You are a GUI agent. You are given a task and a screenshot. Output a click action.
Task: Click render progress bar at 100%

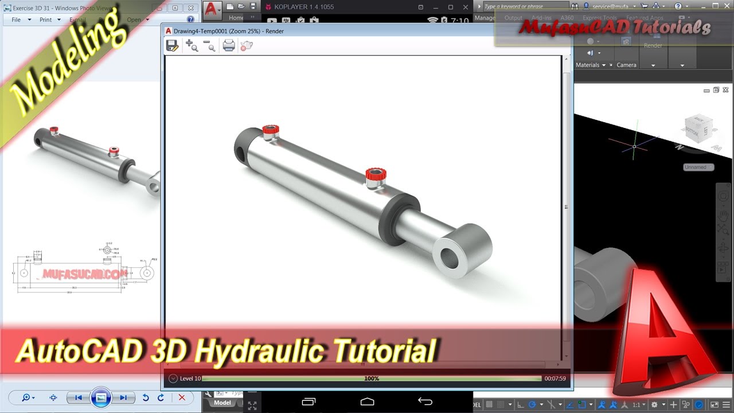pyautogui.click(x=372, y=379)
